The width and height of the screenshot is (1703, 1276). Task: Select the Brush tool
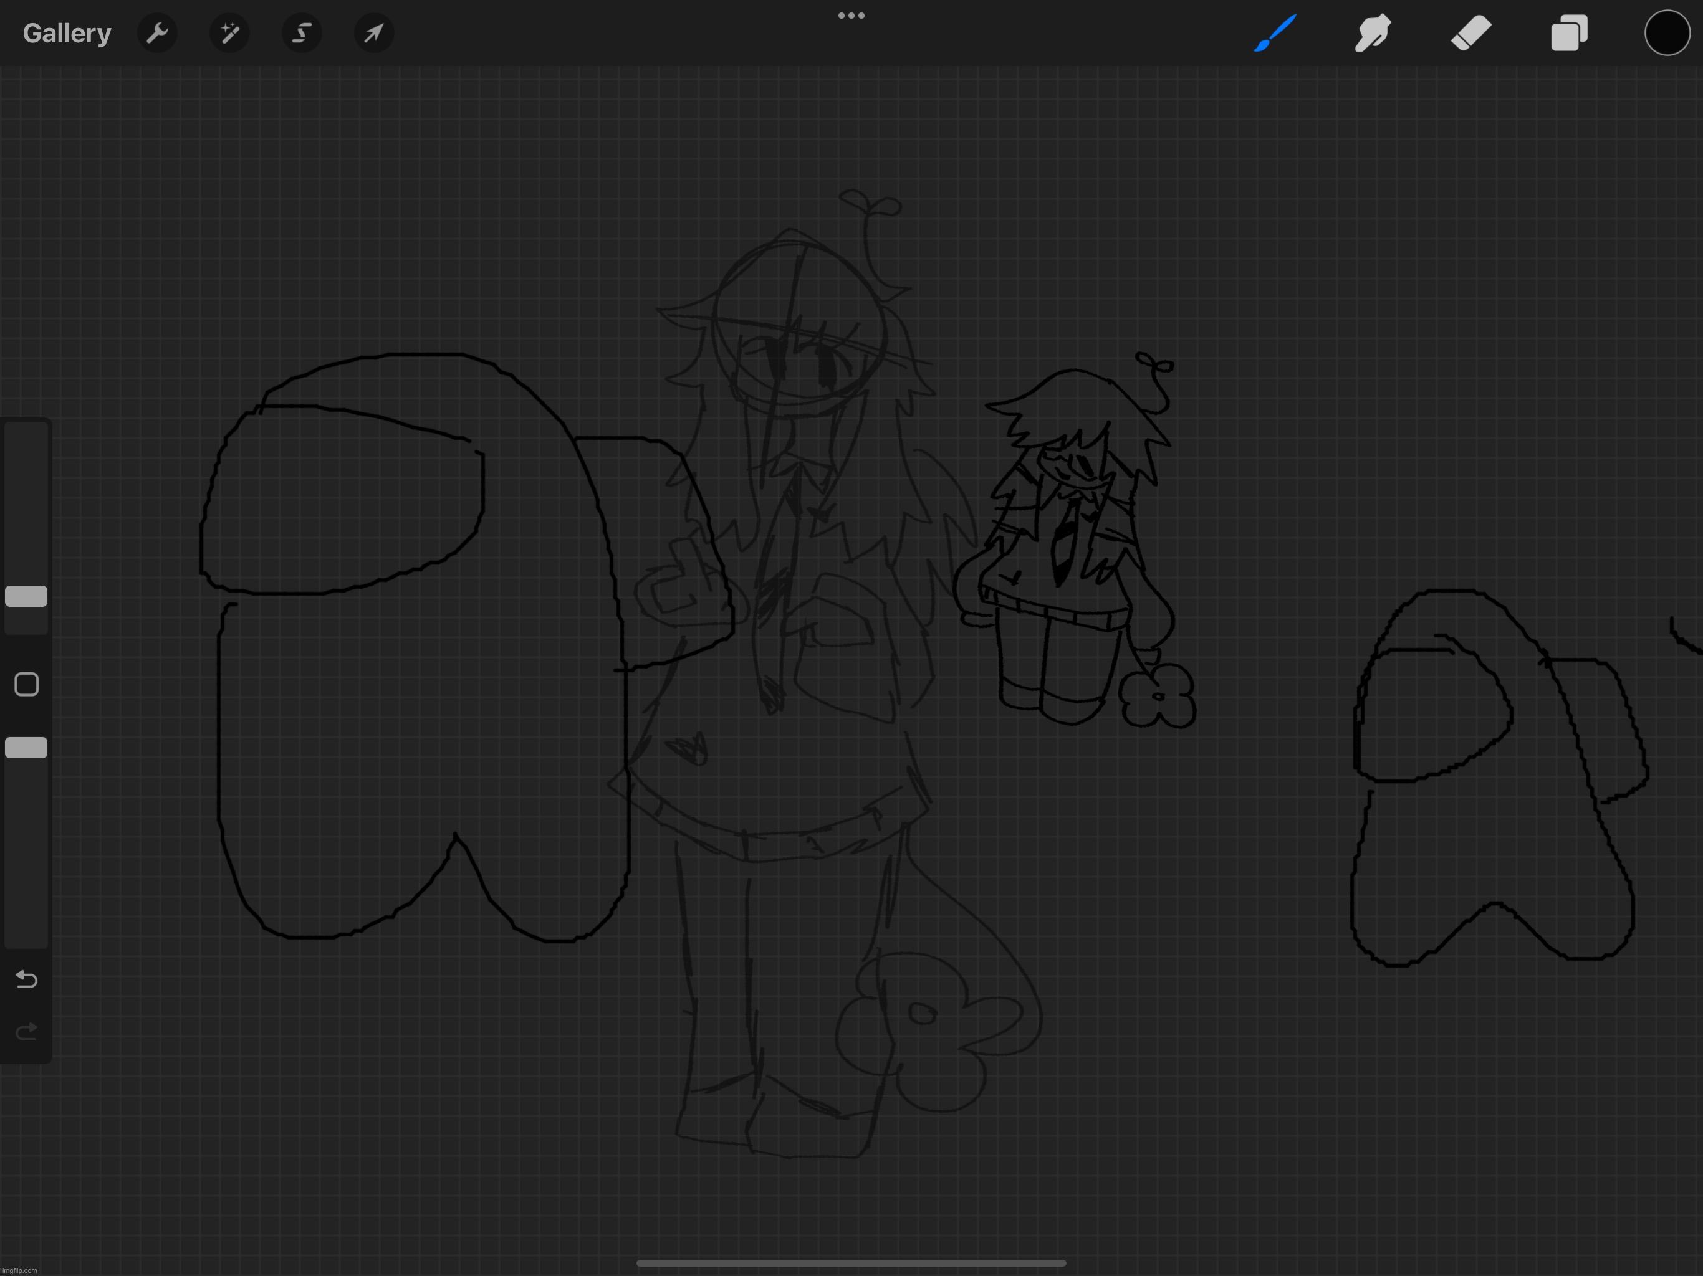pyautogui.click(x=1275, y=33)
